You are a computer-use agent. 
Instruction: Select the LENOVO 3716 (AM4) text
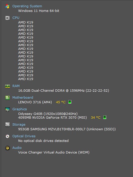coord(35,102)
